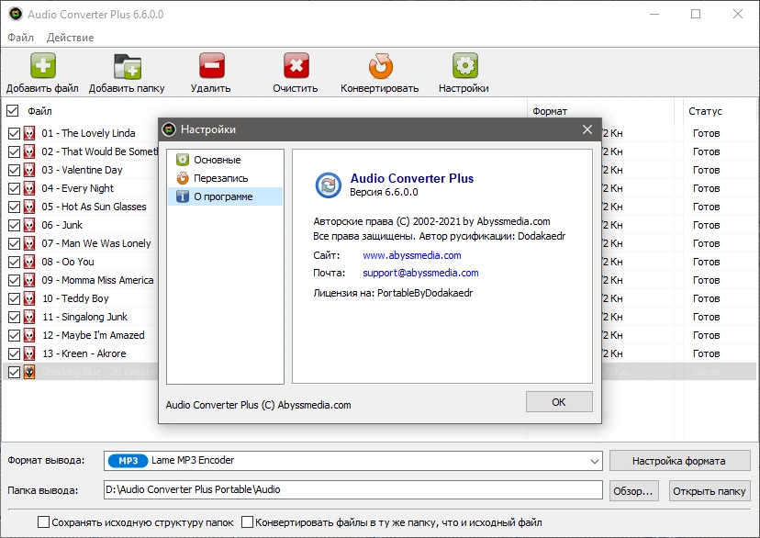The width and height of the screenshot is (760, 538).
Task: Click the Основные gear icon in sidebar
Action: point(183,160)
